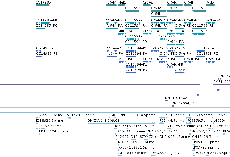Click the fd64A gene feature

coord(112,5)
